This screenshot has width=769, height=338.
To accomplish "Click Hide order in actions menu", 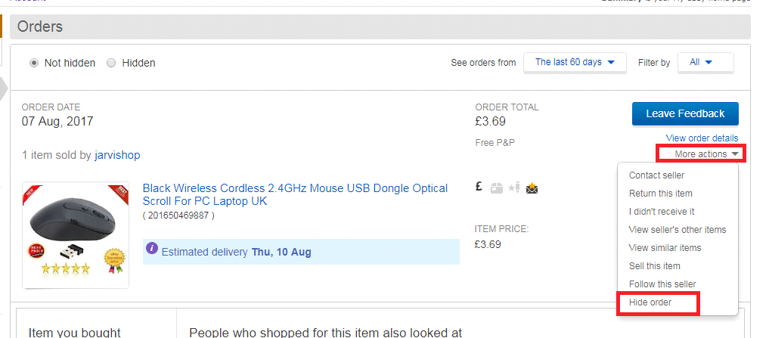I will point(650,302).
